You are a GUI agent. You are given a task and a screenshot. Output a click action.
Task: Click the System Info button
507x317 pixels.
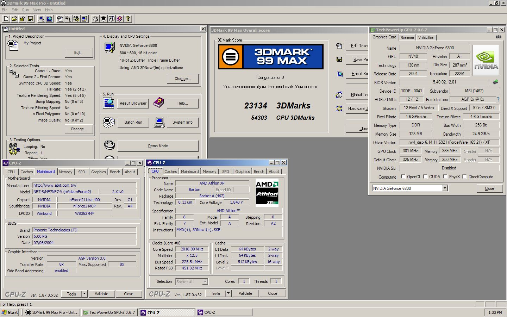182,122
